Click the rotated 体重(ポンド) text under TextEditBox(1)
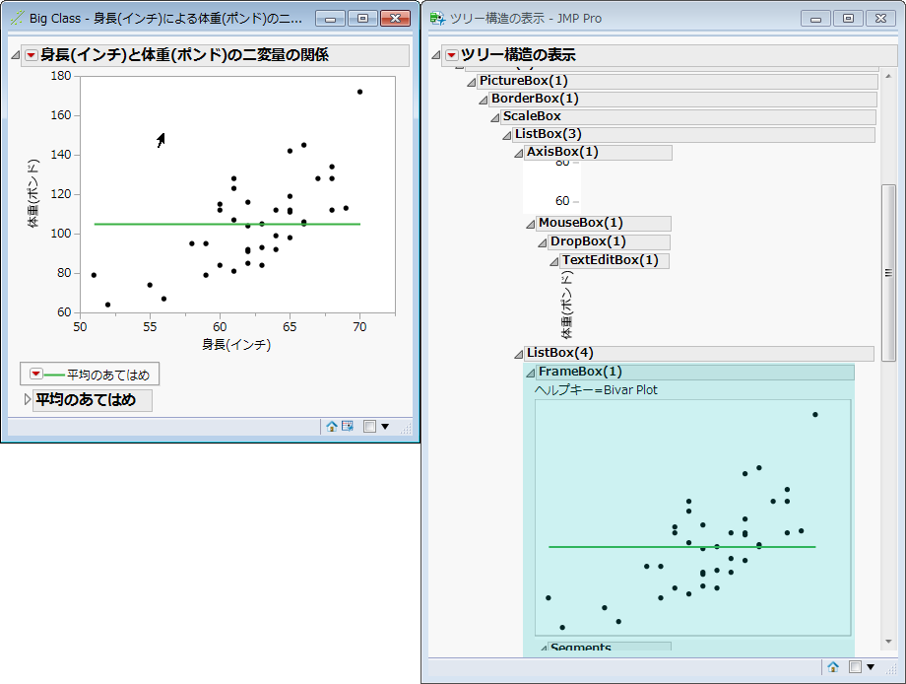 click(x=567, y=306)
